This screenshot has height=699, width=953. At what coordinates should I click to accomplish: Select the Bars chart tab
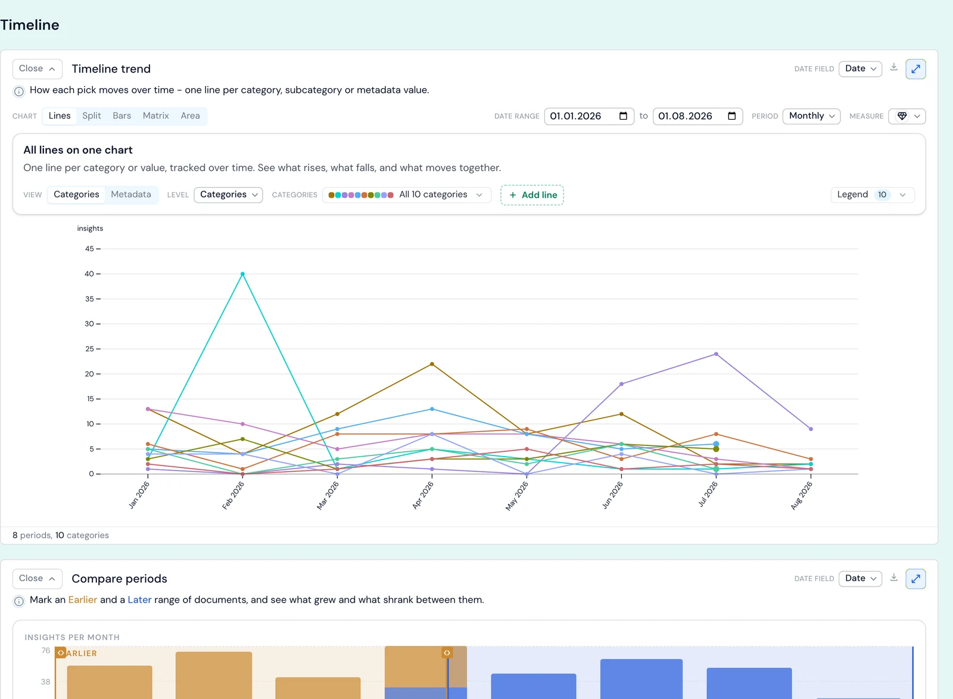pyautogui.click(x=122, y=116)
